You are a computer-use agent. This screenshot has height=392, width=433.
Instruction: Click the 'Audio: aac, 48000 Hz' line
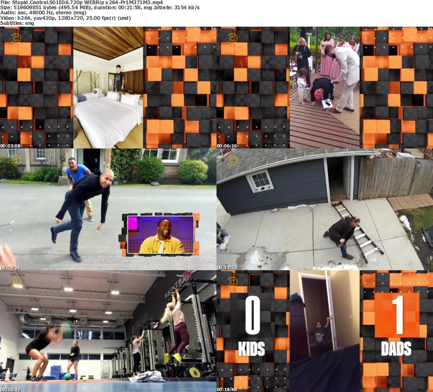[44, 13]
